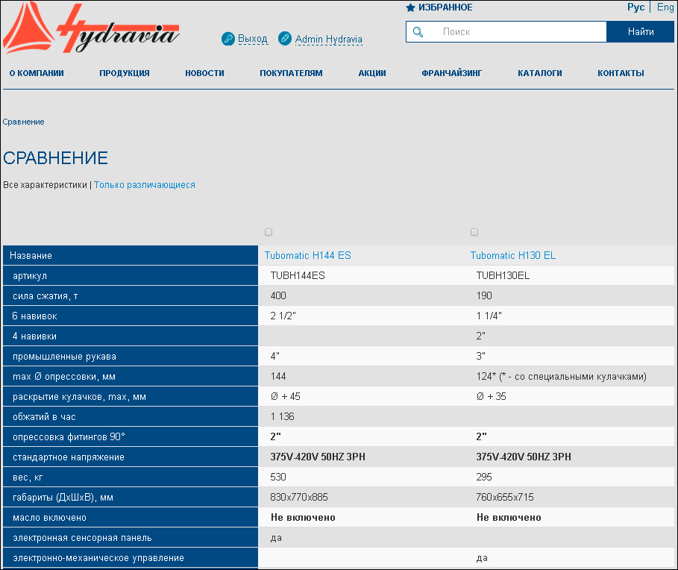Click the pencil icon beside Admin Hydravia
Image resolution: width=678 pixels, height=570 pixels.
coord(284,39)
